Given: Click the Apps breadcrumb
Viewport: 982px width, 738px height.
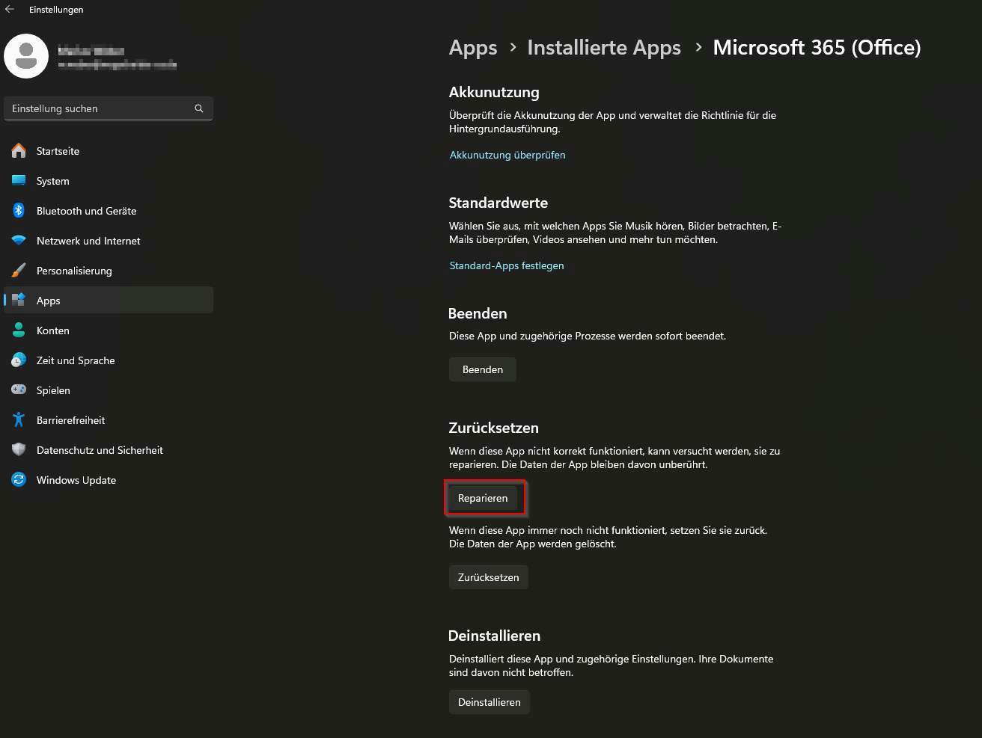Looking at the screenshot, I should point(473,48).
